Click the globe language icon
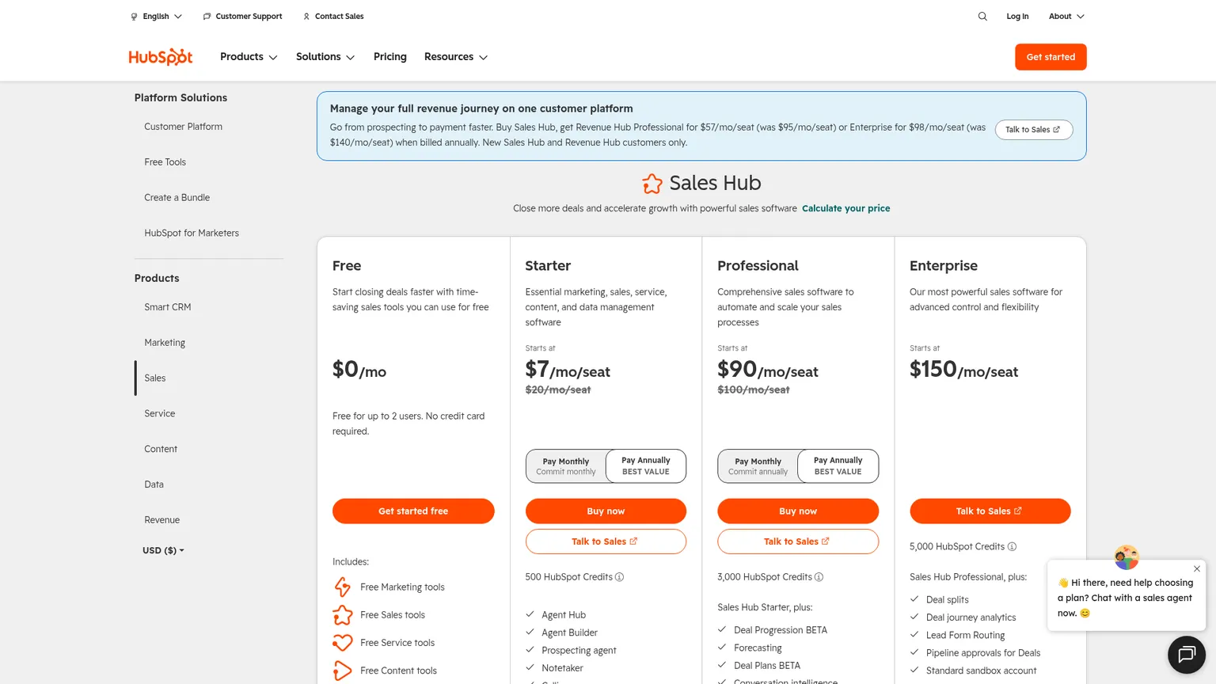This screenshot has height=684, width=1216. 134,17
